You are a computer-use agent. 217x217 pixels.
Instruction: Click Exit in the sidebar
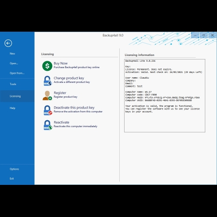click(x=12, y=179)
